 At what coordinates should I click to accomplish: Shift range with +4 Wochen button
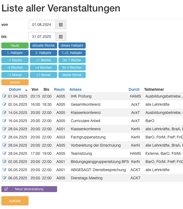tap(44, 68)
